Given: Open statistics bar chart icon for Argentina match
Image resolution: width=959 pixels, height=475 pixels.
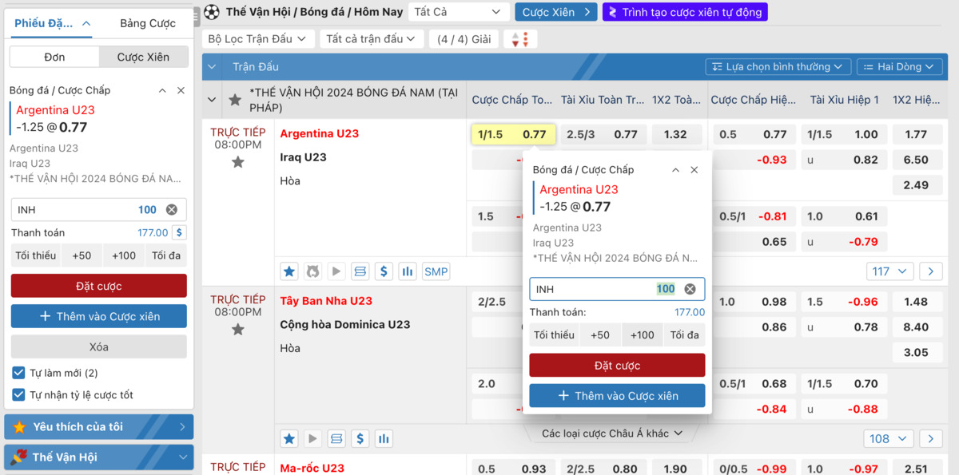Looking at the screenshot, I should (408, 271).
